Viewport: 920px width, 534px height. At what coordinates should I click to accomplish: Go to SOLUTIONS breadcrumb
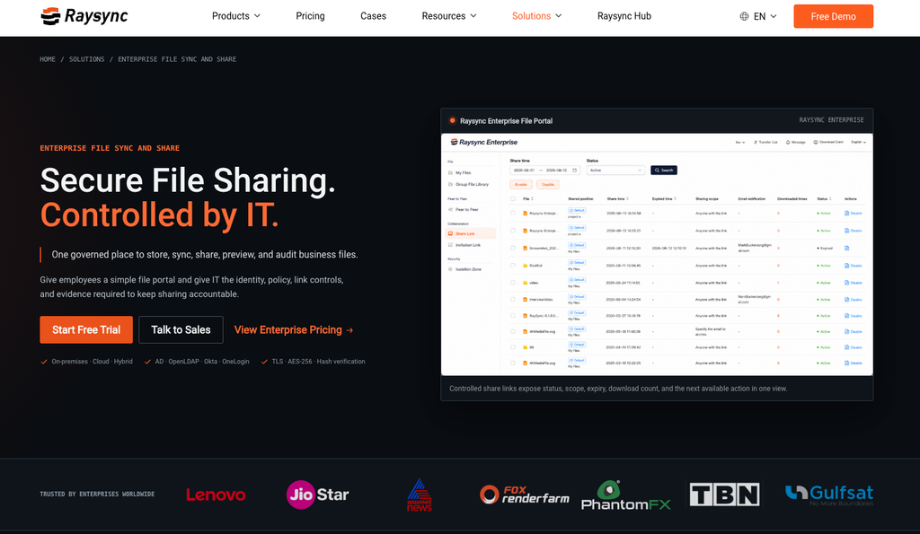click(87, 59)
